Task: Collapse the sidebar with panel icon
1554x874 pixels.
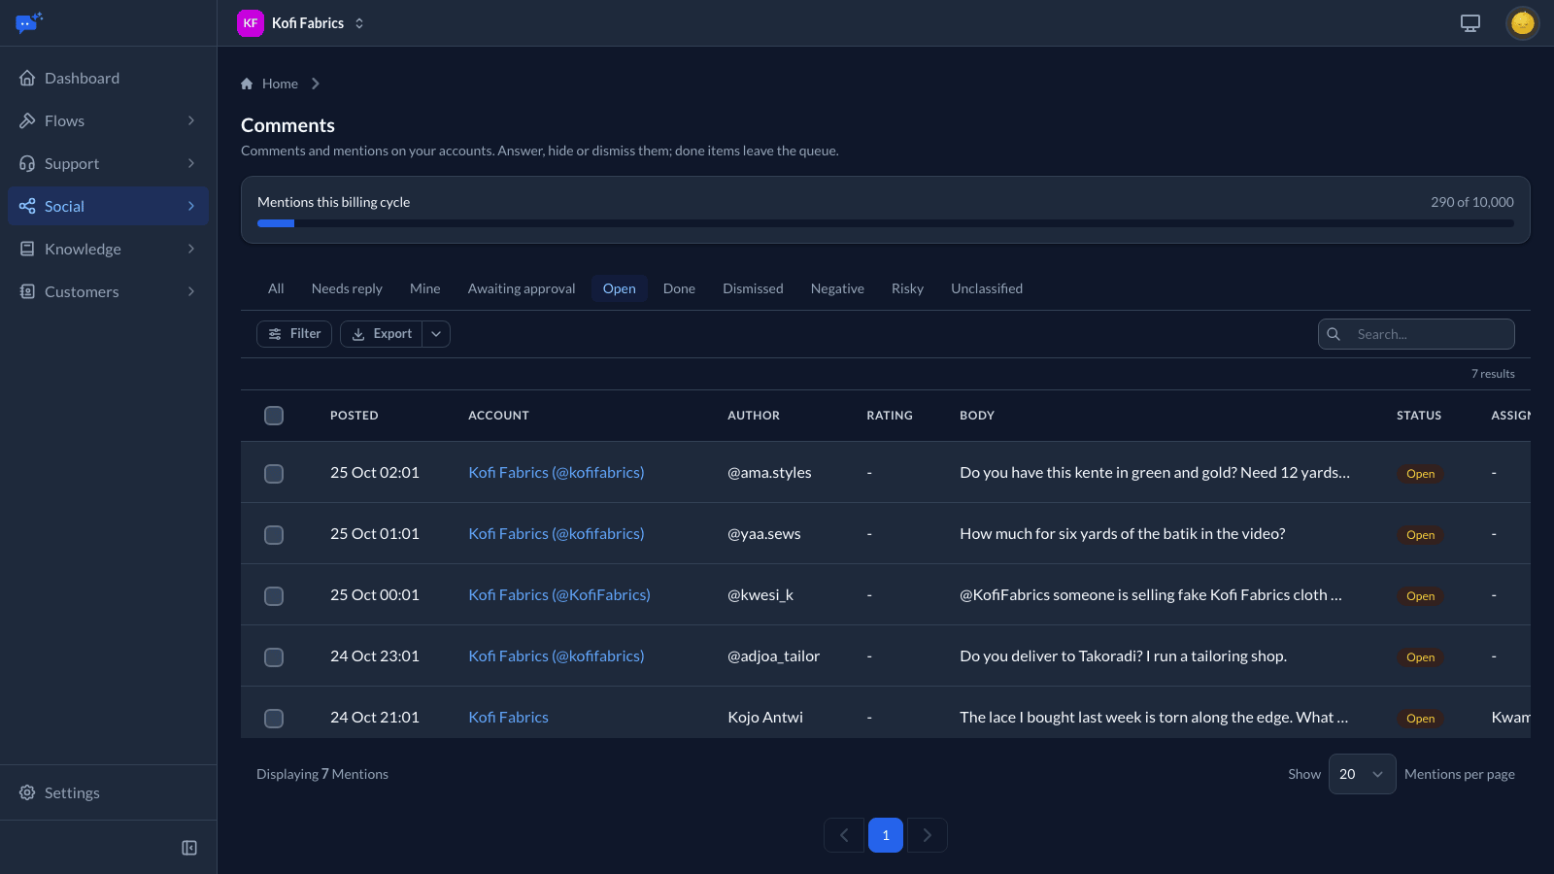Action: [x=189, y=848]
